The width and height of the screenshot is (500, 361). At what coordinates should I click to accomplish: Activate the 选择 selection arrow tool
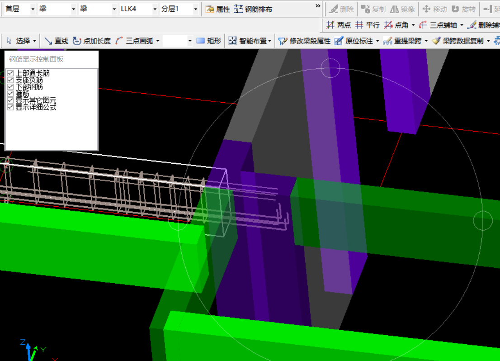[18, 41]
